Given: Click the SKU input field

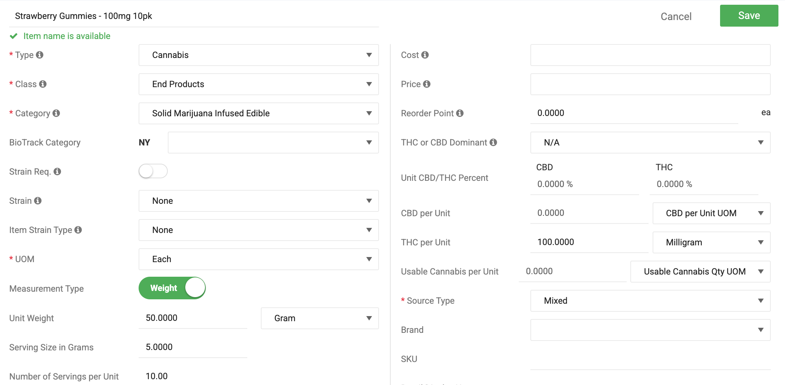Looking at the screenshot, I should [650, 359].
